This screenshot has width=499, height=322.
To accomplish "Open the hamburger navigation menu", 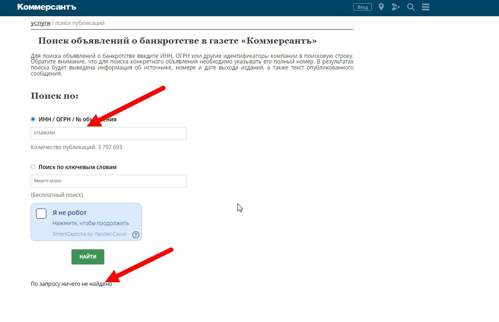I will [425, 7].
